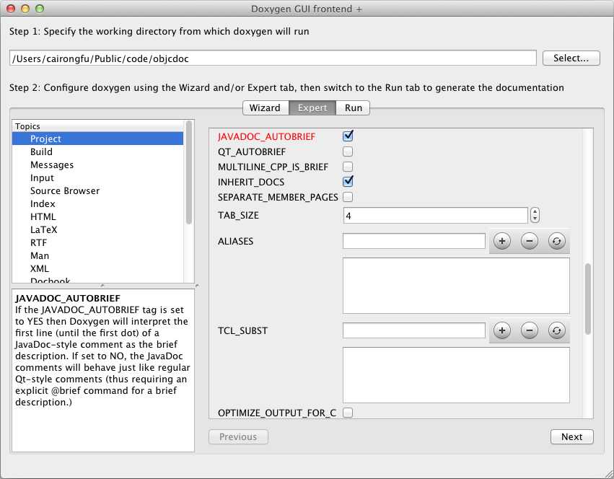
Task: Click inside the ALIASES list box
Action: 456,286
